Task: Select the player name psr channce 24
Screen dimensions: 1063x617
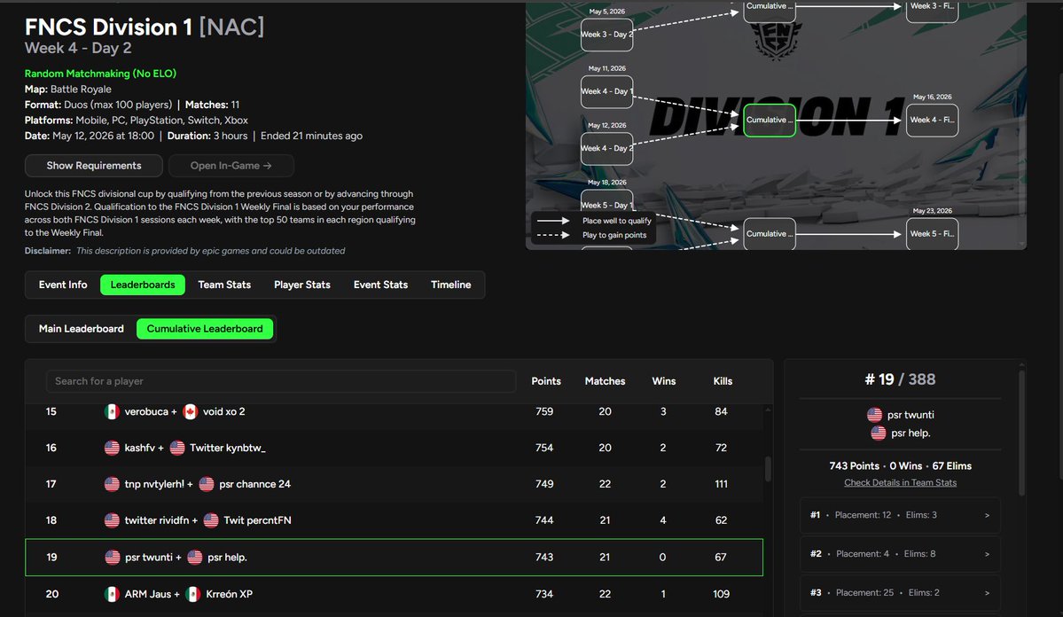Action: coord(255,484)
